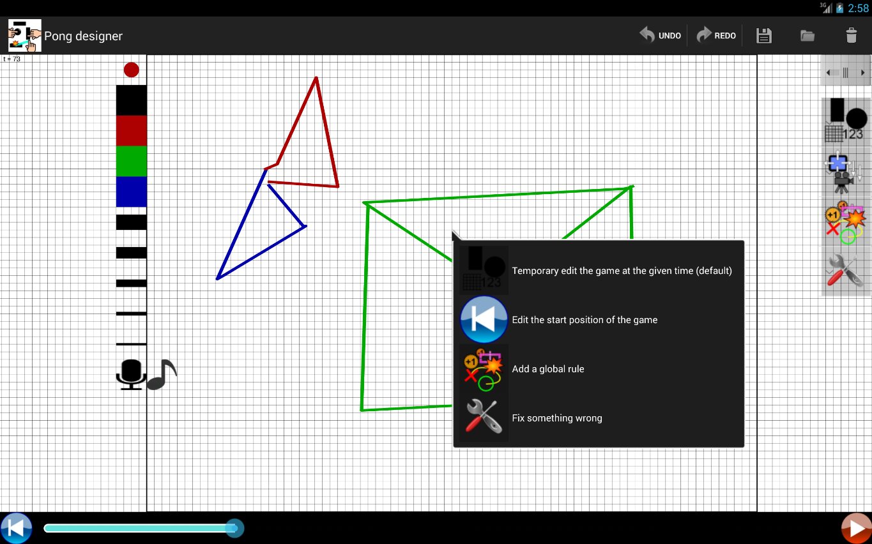Check the 3G signal indicator
Screen dimensions: 872x544
(x=827, y=8)
